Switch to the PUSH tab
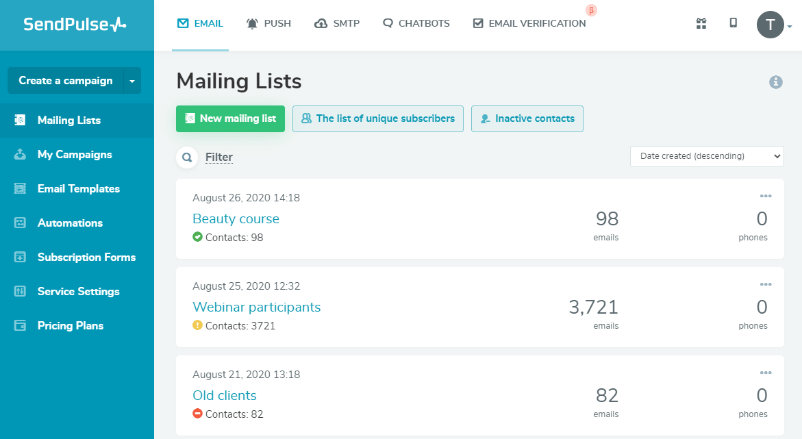802x439 pixels. click(268, 23)
